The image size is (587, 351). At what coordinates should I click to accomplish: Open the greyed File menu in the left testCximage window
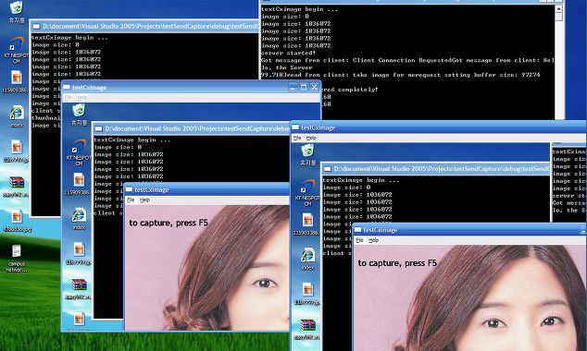[69, 98]
